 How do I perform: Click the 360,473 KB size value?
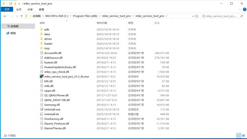click(162, 53)
